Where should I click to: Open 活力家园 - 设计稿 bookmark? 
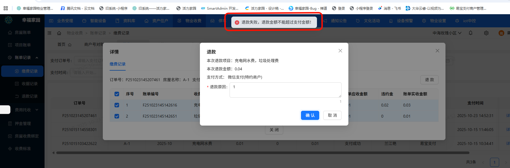tap(264, 8)
